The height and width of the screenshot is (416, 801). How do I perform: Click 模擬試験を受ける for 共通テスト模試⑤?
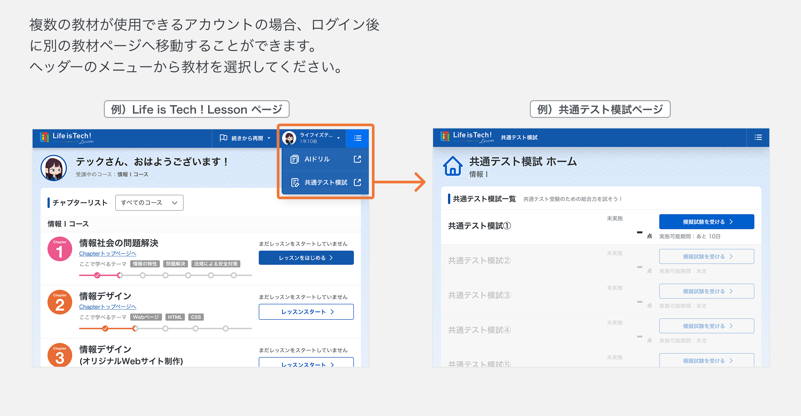pyautogui.click(x=707, y=360)
